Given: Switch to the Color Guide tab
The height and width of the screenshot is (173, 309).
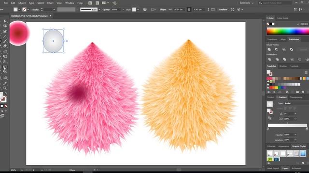Looking at the screenshot, I should coord(282,18).
